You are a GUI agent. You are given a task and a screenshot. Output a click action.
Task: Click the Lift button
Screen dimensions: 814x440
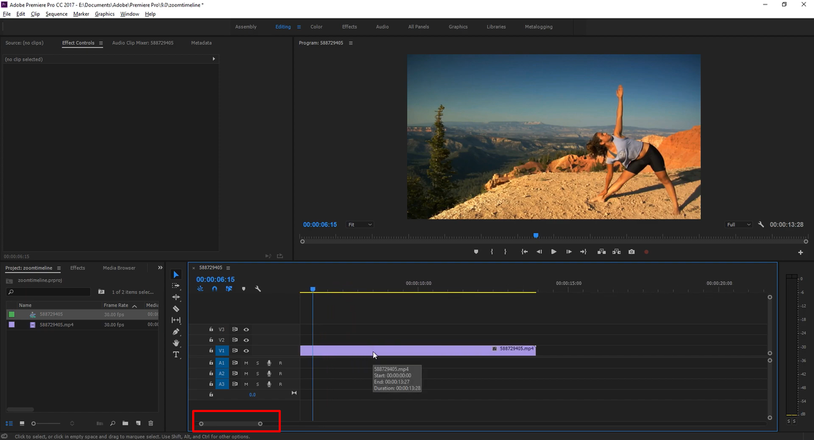pos(602,252)
